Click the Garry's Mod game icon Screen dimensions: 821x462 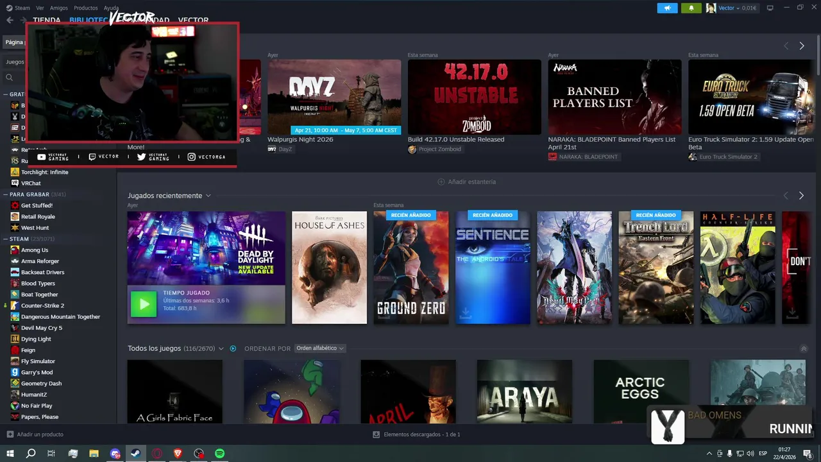coord(15,372)
